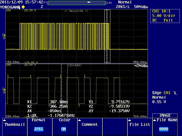Click the -50.00ms main window start time
182x136 pixels.
pyautogui.click(x=13, y=62)
